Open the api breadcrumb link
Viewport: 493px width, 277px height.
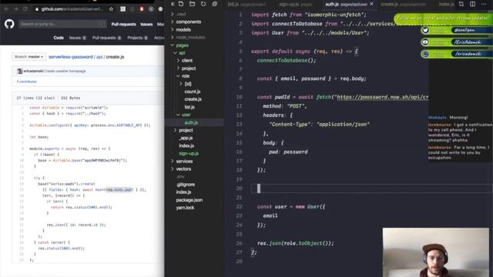tap(99, 57)
